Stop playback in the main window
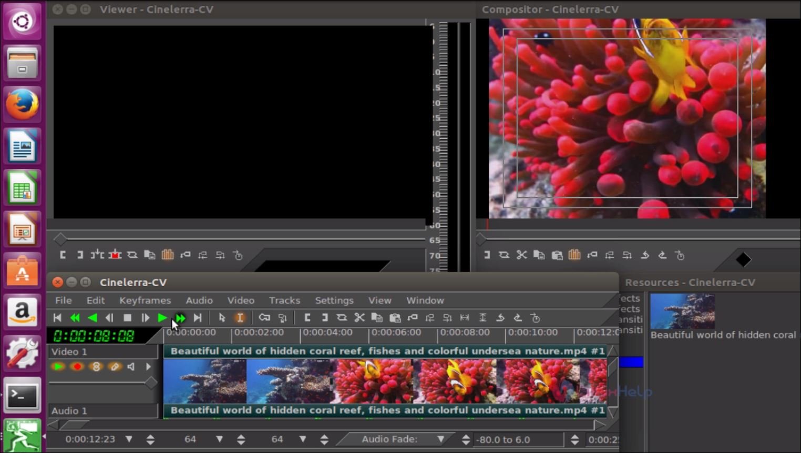Viewport: 801px width, 453px height. 127,318
